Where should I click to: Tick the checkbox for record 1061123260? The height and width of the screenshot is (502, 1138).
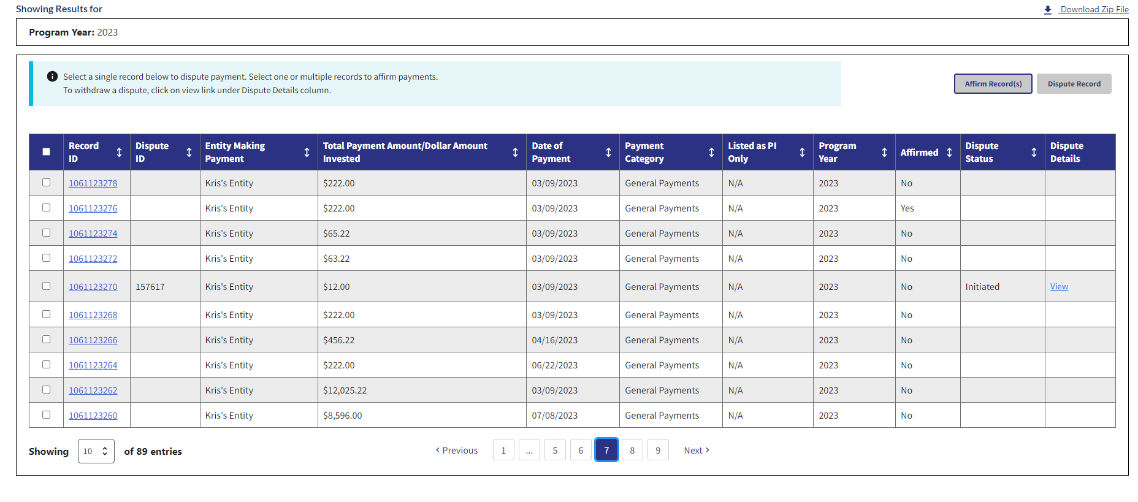tap(47, 415)
